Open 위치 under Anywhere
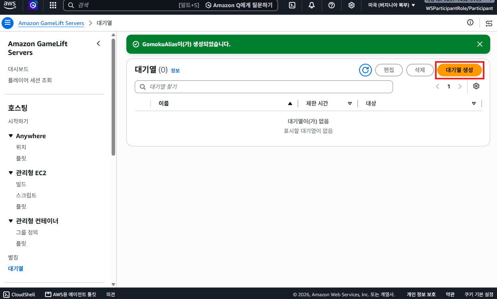Image resolution: width=497 pixels, height=299 pixels. click(21, 147)
